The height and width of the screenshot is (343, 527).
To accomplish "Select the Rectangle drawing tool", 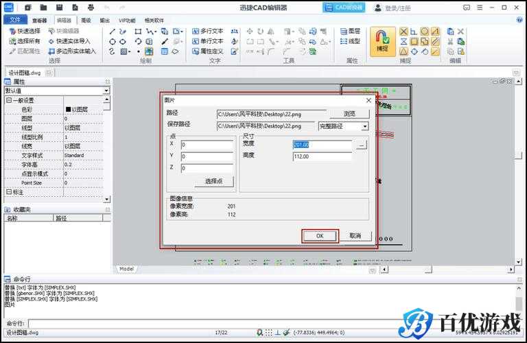I will 138,32.
